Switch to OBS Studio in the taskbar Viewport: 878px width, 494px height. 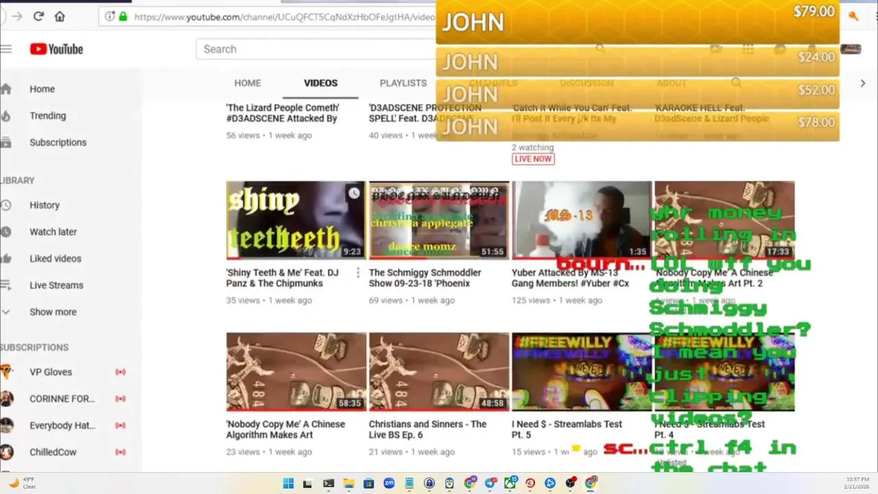570,484
